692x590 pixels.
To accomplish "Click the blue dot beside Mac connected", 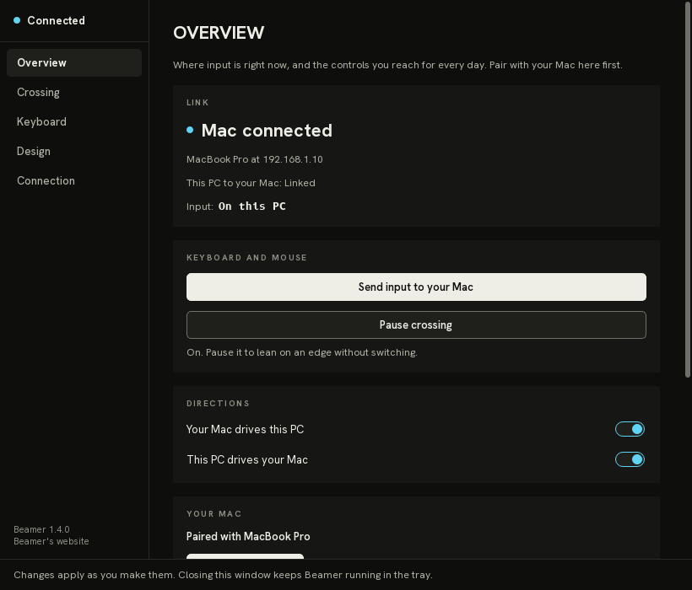I will (190, 130).
